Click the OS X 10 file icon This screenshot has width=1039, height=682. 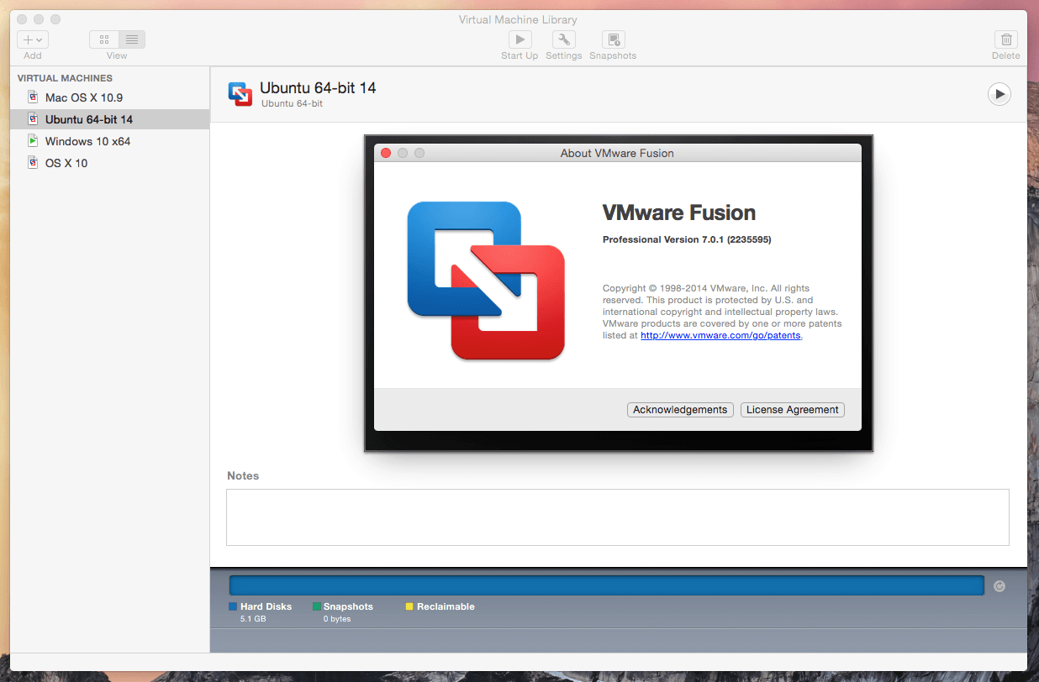coord(33,163)
